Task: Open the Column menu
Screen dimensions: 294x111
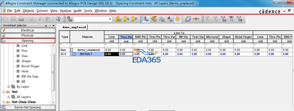Action: (42, 11)
